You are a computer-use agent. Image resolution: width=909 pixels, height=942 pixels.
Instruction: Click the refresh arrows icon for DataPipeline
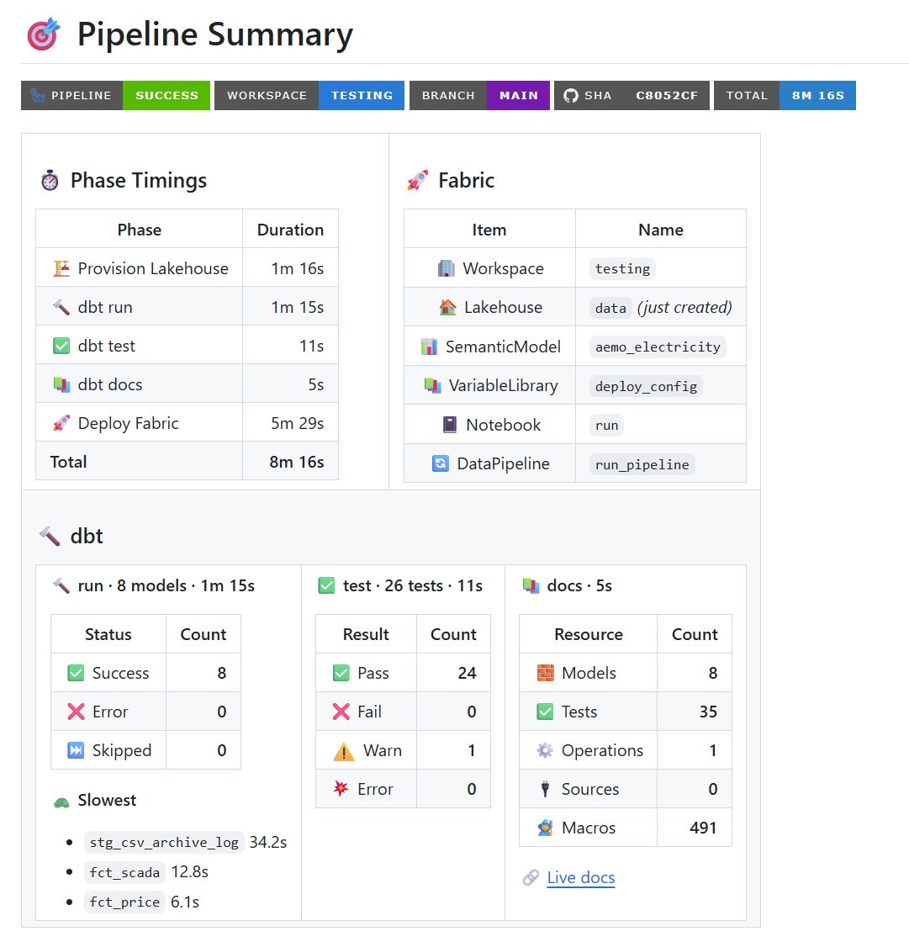(x=441, y=463)
